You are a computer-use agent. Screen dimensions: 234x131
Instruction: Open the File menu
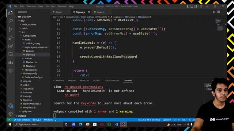15,7
